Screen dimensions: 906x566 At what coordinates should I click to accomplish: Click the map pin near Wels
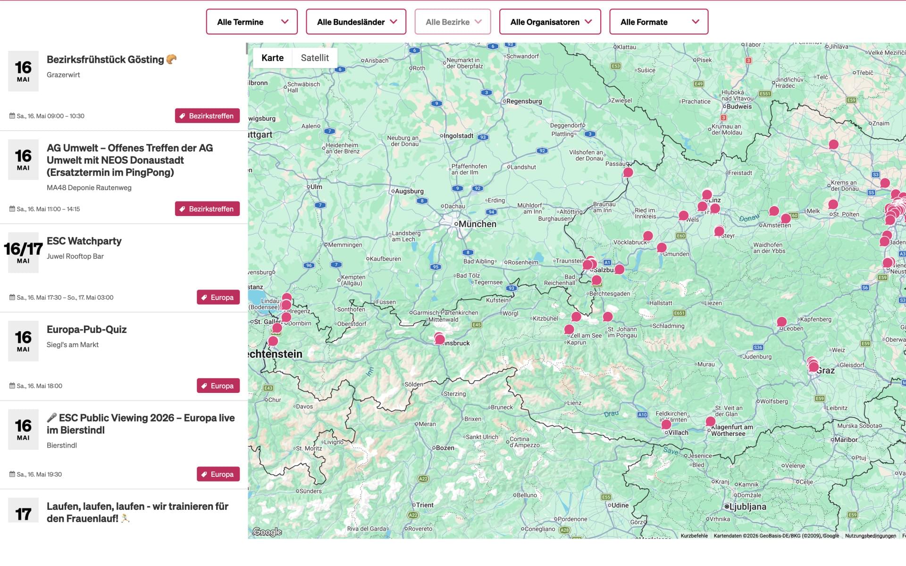point(684,216)
